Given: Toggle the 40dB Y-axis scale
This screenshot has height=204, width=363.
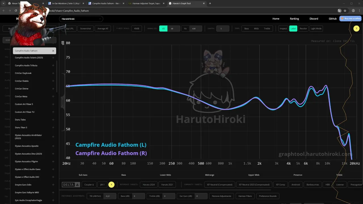Looking at the screenshot, I should (x=137, y=29).
